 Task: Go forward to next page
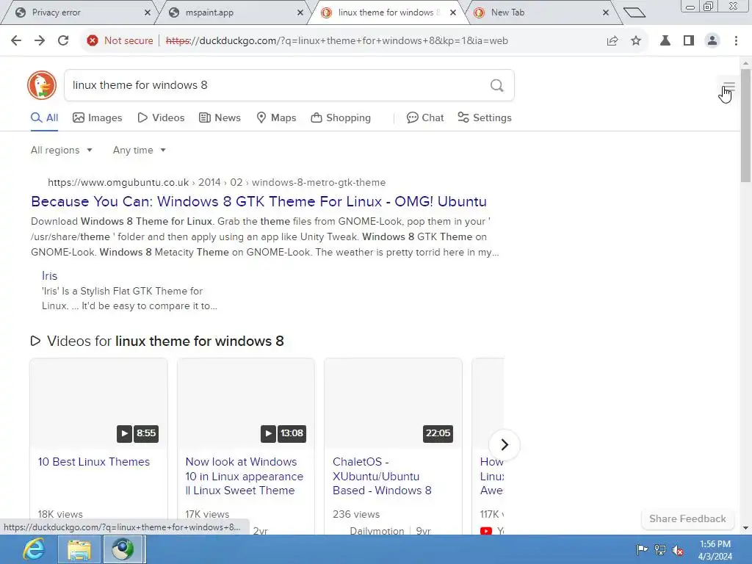coord(40,41)
